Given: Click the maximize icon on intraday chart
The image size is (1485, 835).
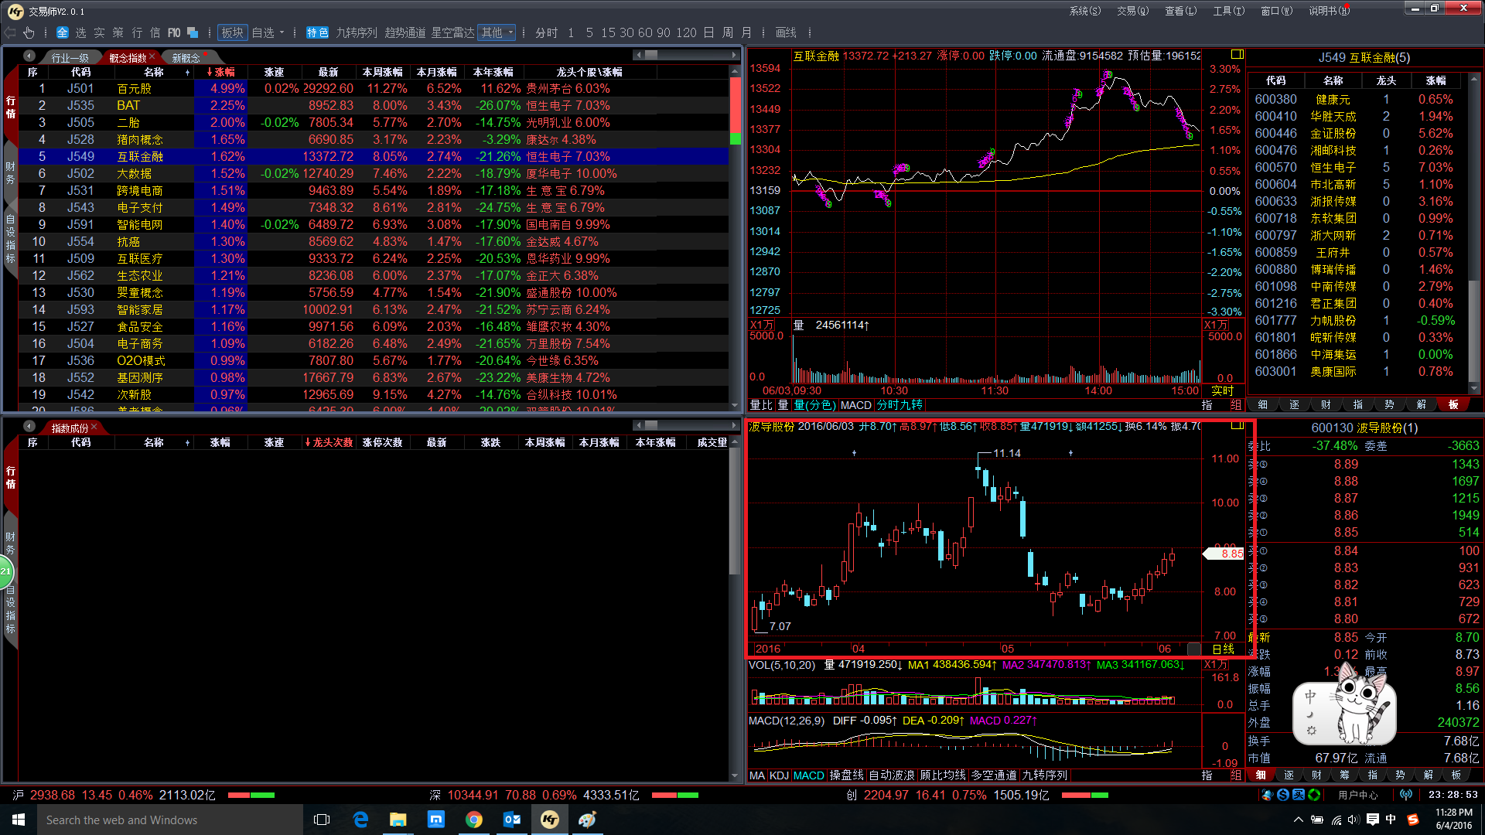Looking at the screenshot, I should (1237, 54).
